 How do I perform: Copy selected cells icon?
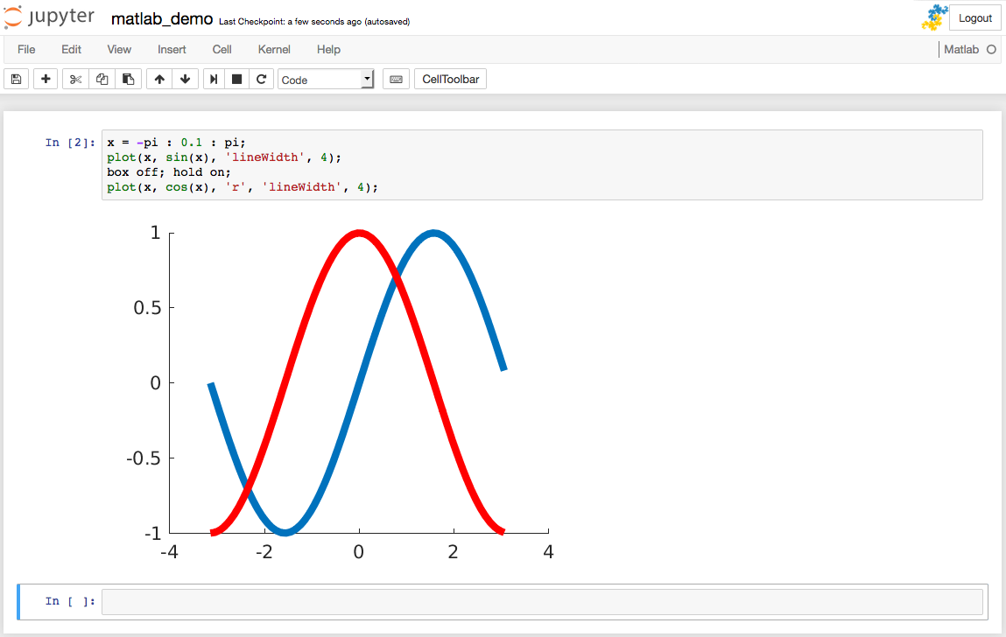102,80
